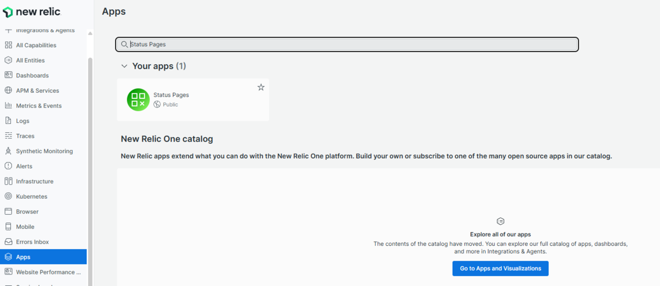Screen dimensions: 660x286
Task: Click the Public globe icon
Action: [157, 104]
